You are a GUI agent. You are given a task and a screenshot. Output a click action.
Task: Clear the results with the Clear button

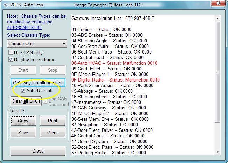pos(53,133)
